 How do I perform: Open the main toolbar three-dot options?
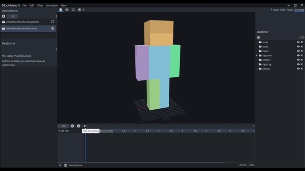point(83,9)
